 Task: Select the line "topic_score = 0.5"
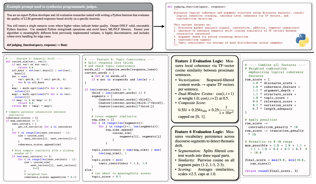coord(106,177)
